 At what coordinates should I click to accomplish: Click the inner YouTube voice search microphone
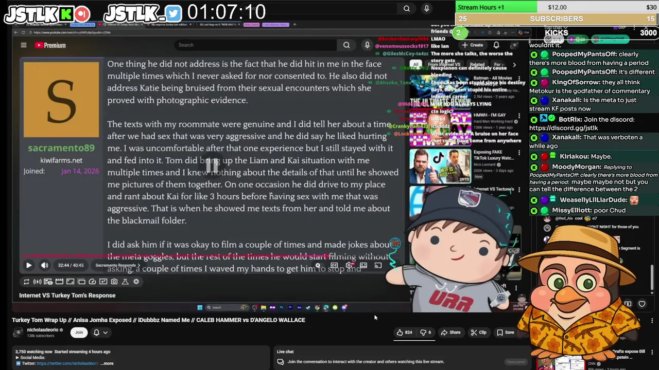point(367,45)
